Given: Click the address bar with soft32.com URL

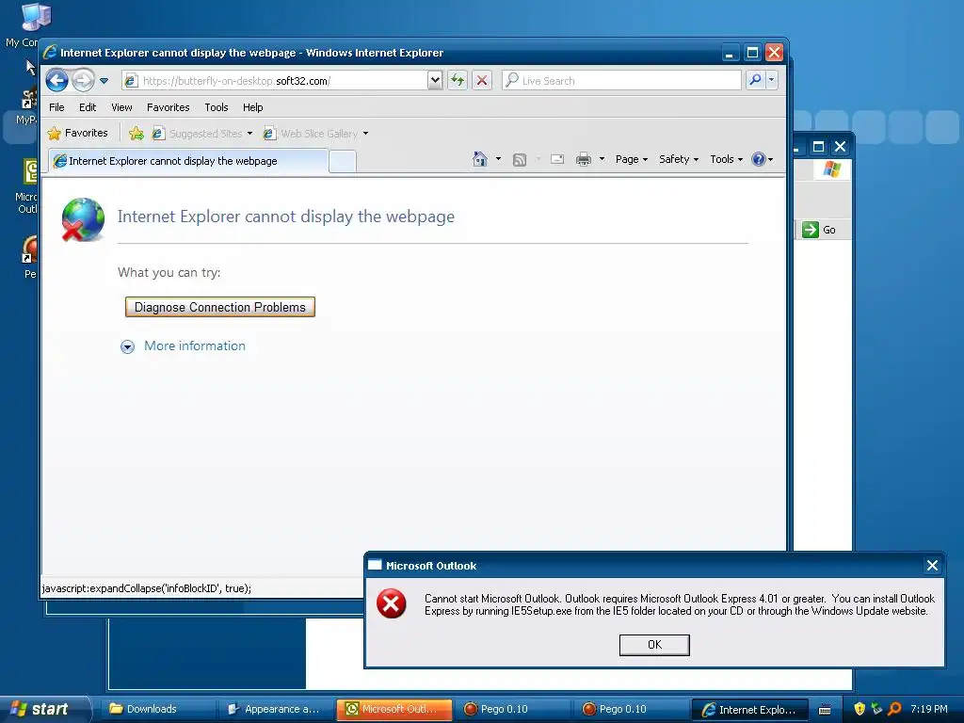Looking at the screenshot, I should (x=276, y=81).
